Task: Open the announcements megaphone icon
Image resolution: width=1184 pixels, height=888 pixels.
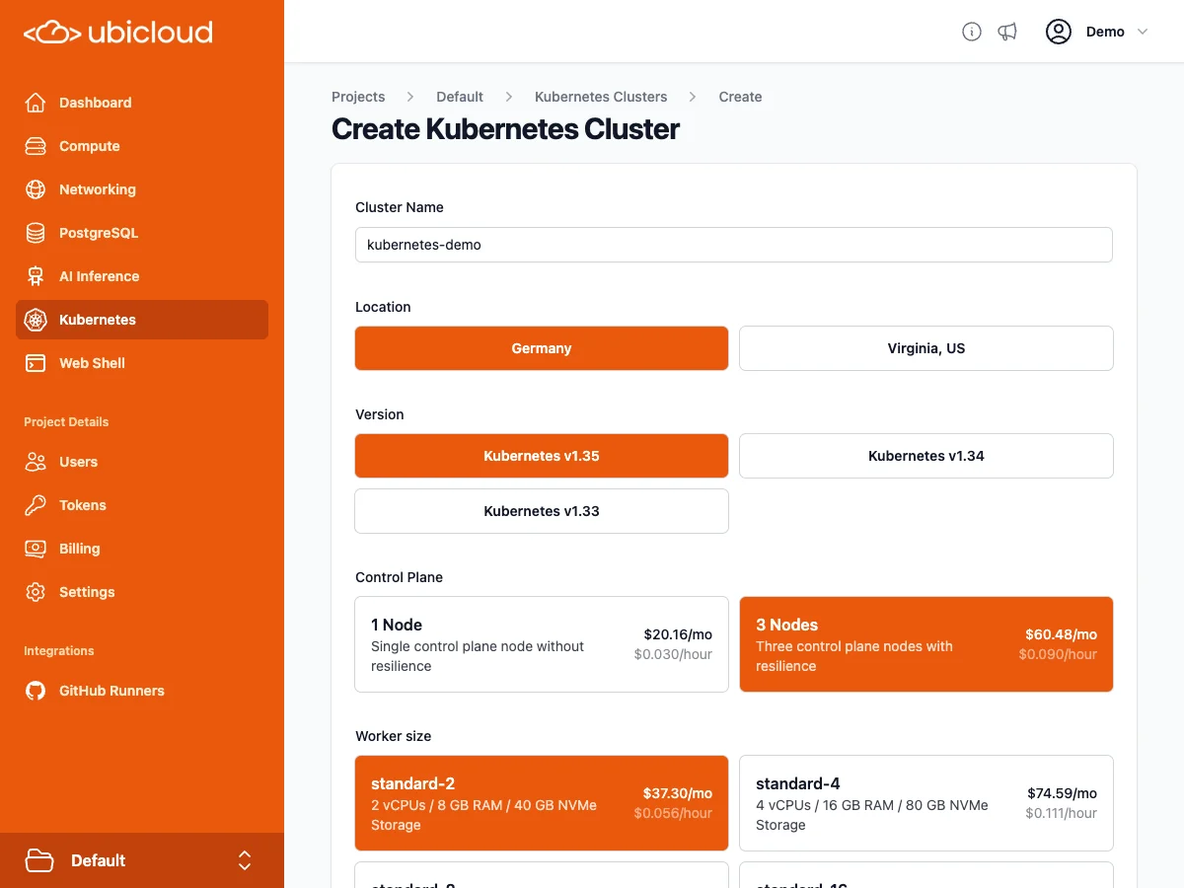Action: [1007, 32]
